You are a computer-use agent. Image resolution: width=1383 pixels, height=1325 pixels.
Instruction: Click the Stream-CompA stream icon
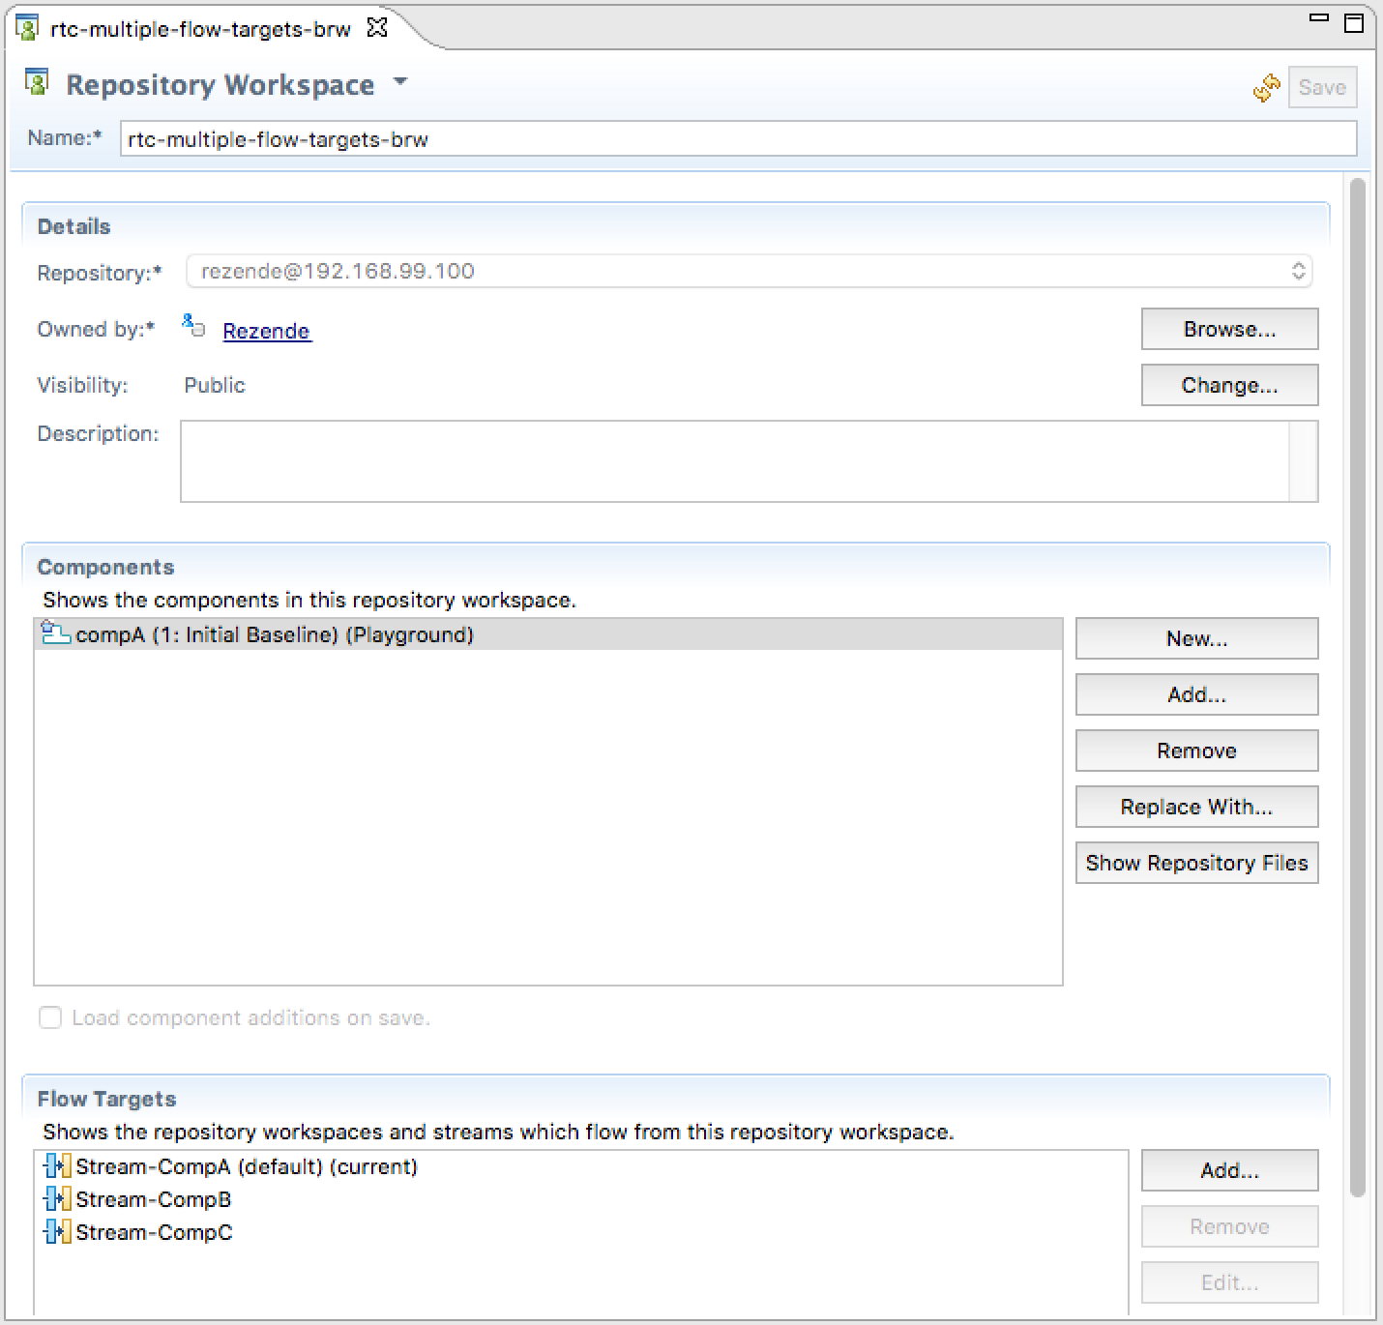(58, 1167)
